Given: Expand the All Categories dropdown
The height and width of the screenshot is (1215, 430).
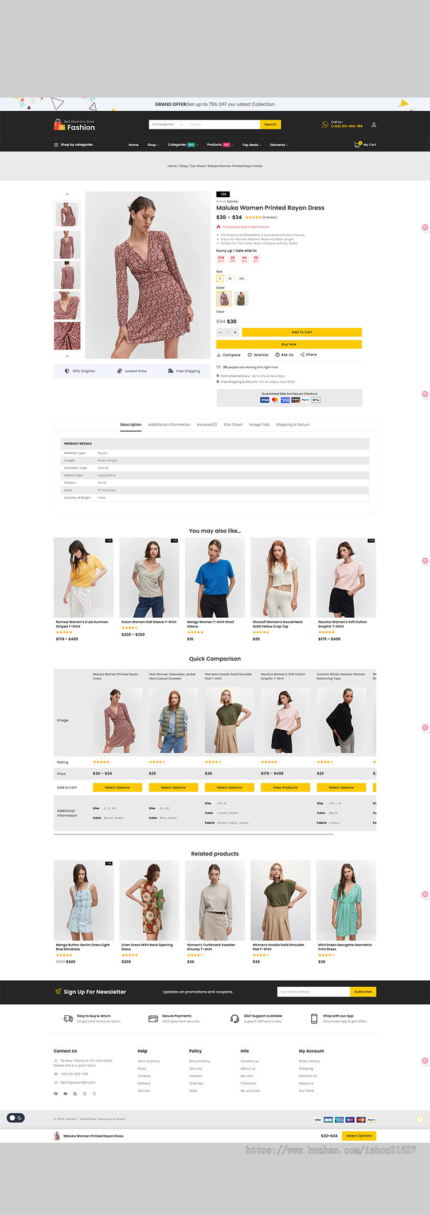Looking at the screenshot, I should pos(167,124).
